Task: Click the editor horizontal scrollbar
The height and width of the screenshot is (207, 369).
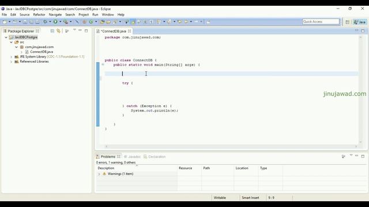Action: (231, 146)
